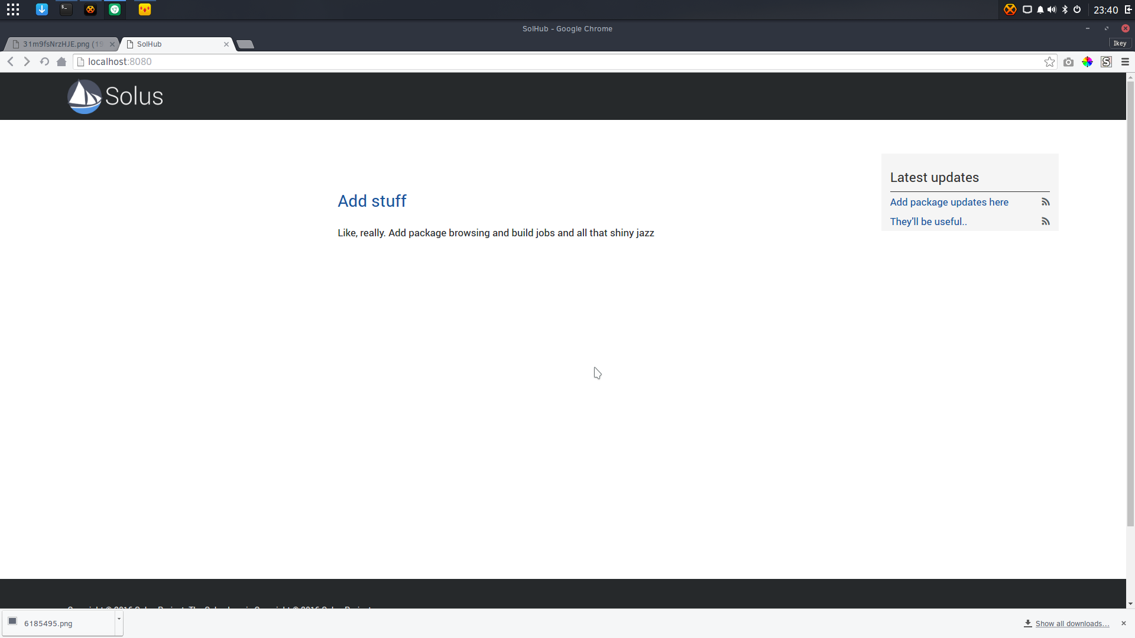Go back in browser history
1135x638 pixels.
point(11,61)
